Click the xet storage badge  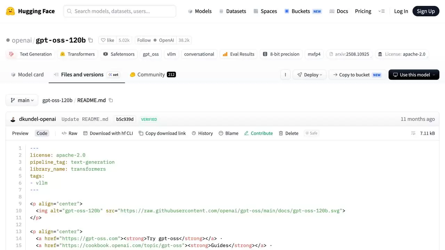pos(114,75)
